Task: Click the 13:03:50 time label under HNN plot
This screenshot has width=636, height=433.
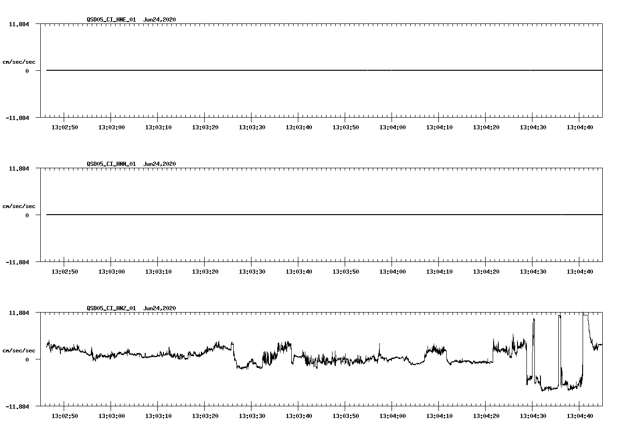Action: [x=346, y=272]
